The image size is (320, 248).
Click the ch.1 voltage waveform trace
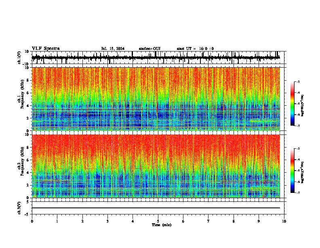[x=156, y=58]
